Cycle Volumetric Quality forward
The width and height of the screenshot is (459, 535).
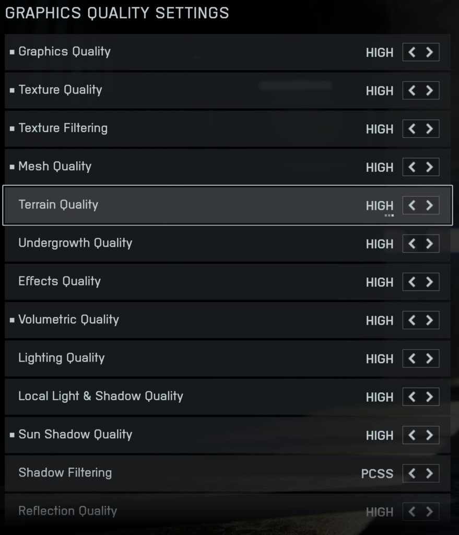click(429, 320)
